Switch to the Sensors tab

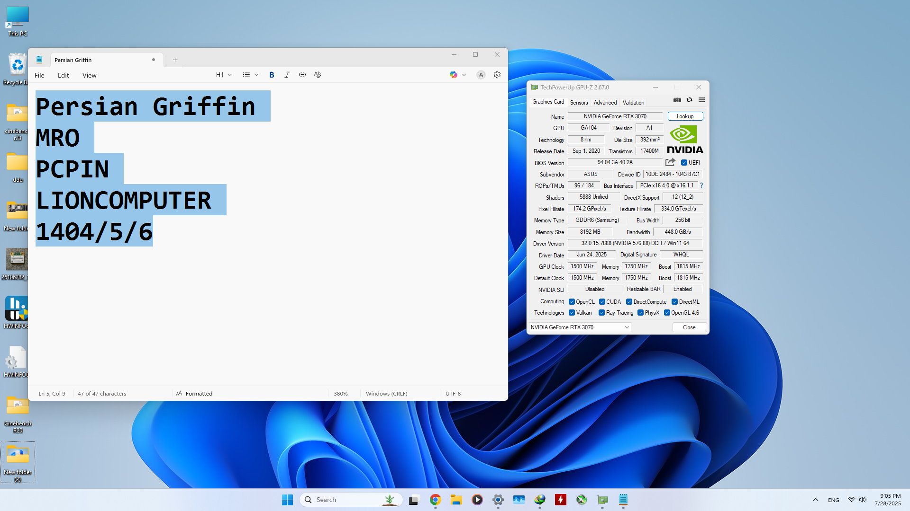579,103
